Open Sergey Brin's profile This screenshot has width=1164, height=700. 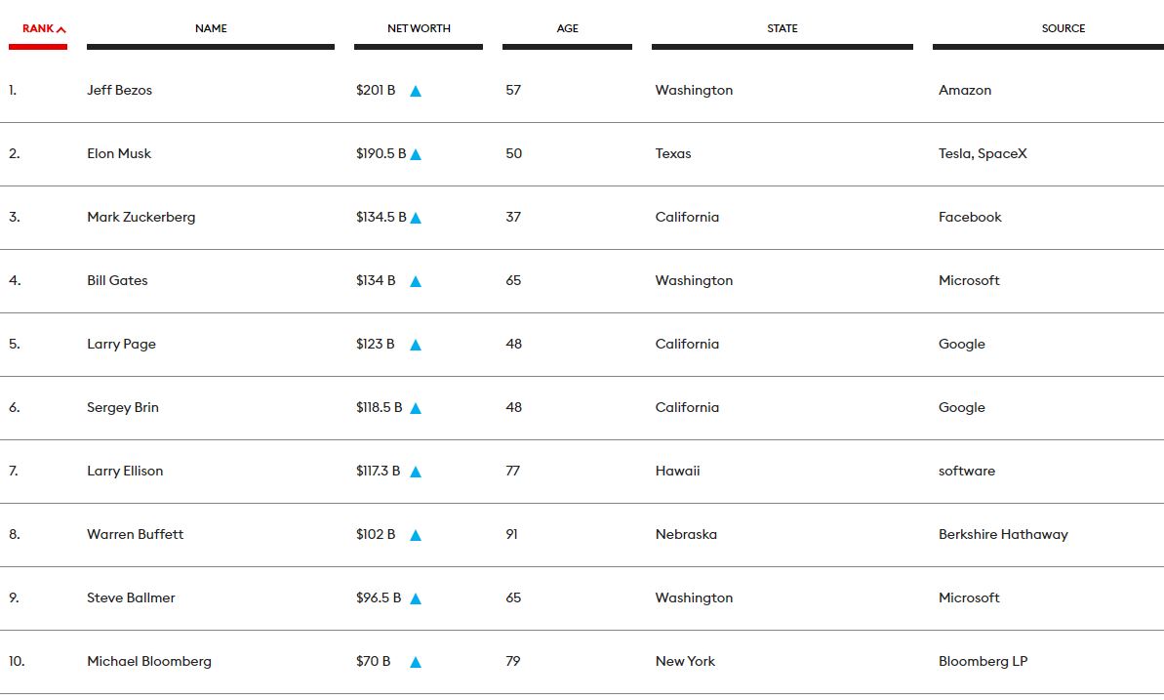point(123,407)
